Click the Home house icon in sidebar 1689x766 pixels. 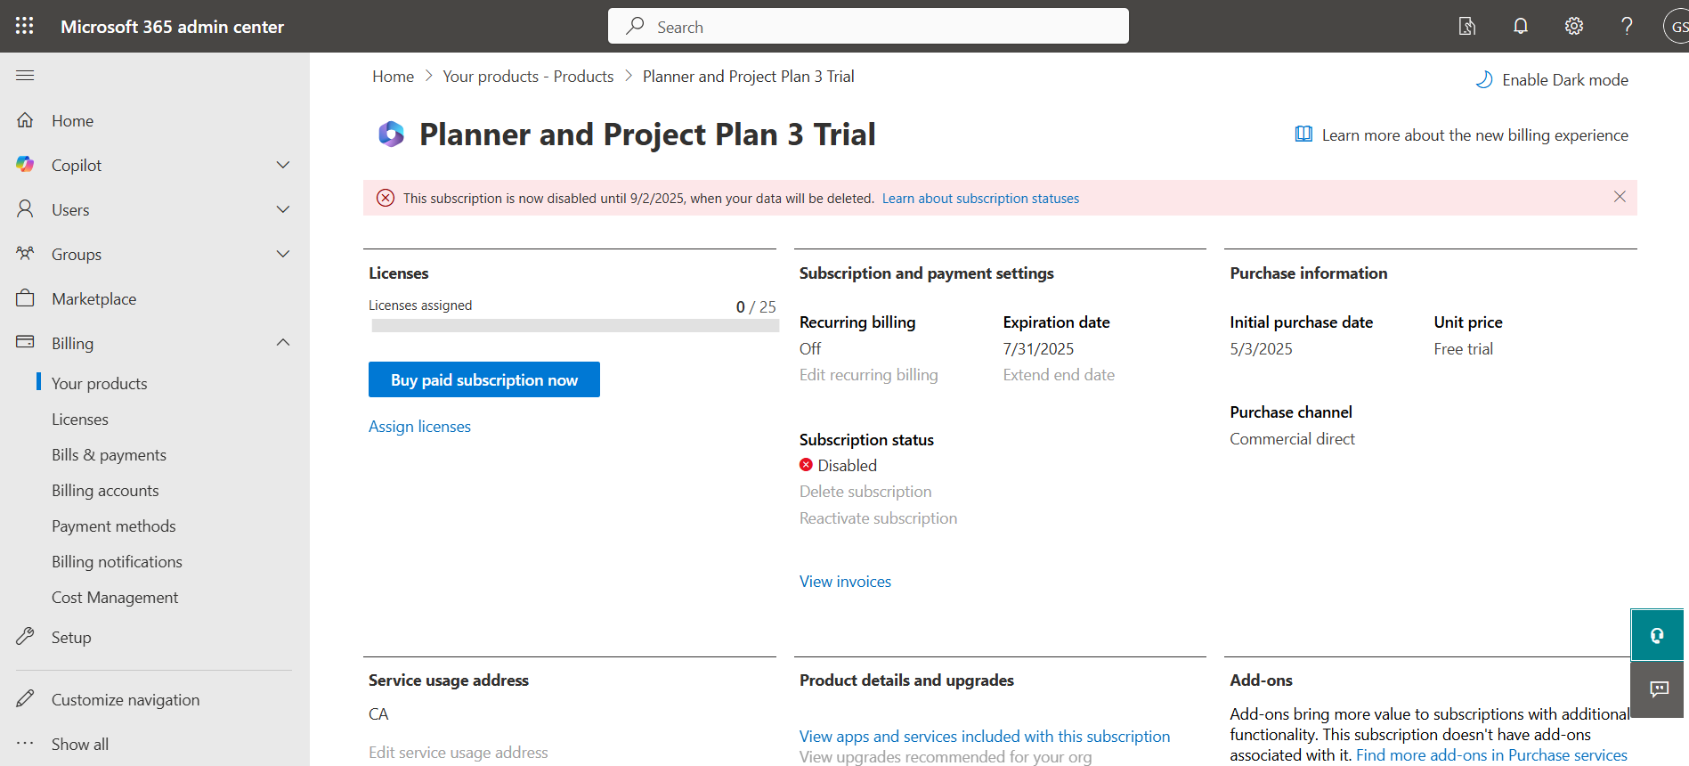[x=25, y=119]
